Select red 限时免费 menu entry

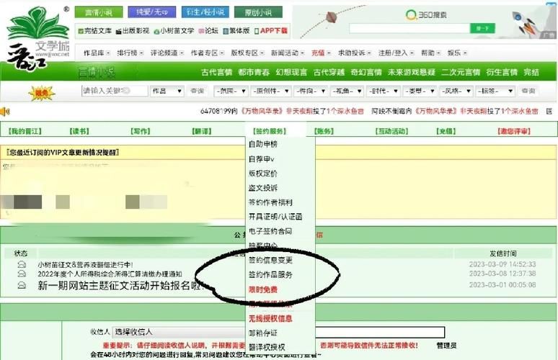coord(263,289)
